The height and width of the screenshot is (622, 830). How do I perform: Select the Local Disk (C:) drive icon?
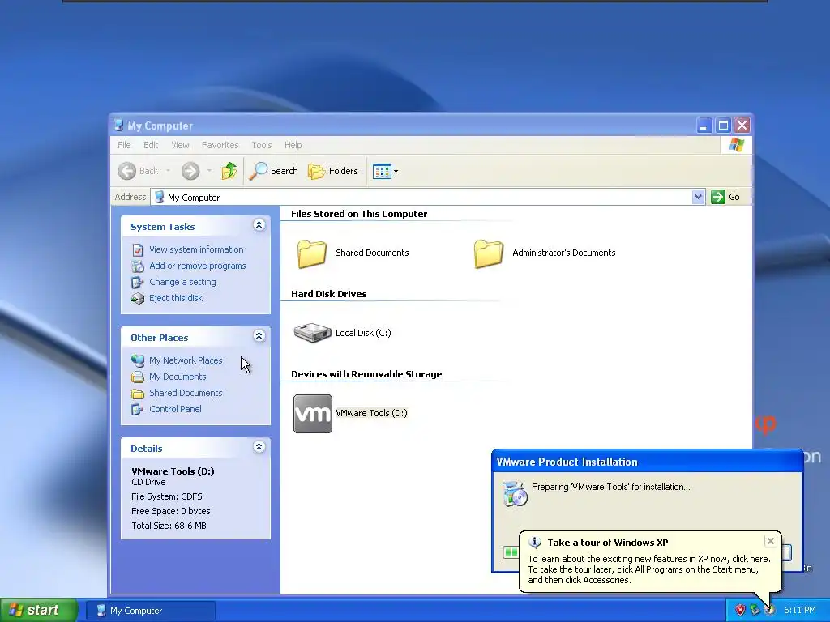312,333
